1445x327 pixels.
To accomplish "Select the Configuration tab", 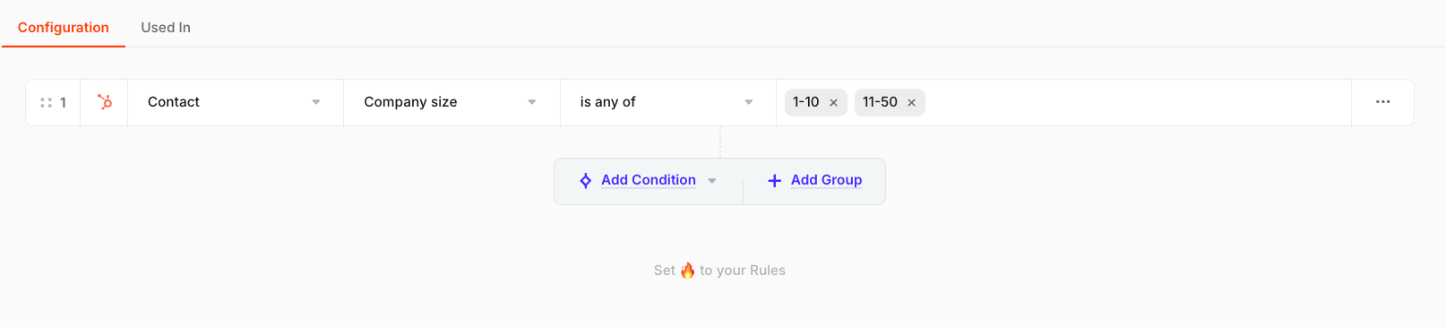I will (64, 28).
